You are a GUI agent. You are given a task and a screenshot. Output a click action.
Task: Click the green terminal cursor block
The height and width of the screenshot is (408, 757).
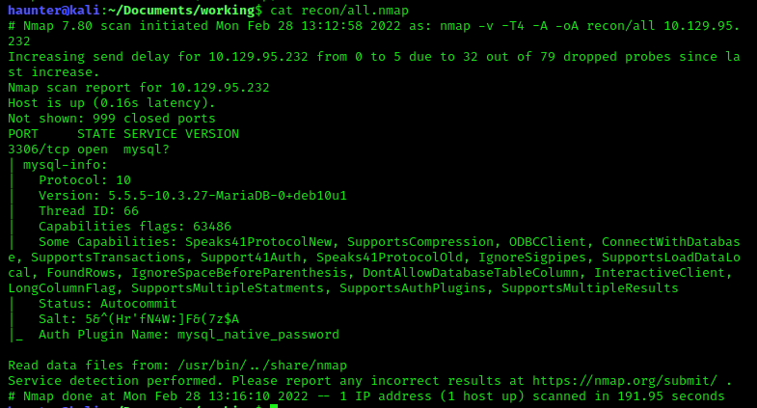[x=274, y=406]
